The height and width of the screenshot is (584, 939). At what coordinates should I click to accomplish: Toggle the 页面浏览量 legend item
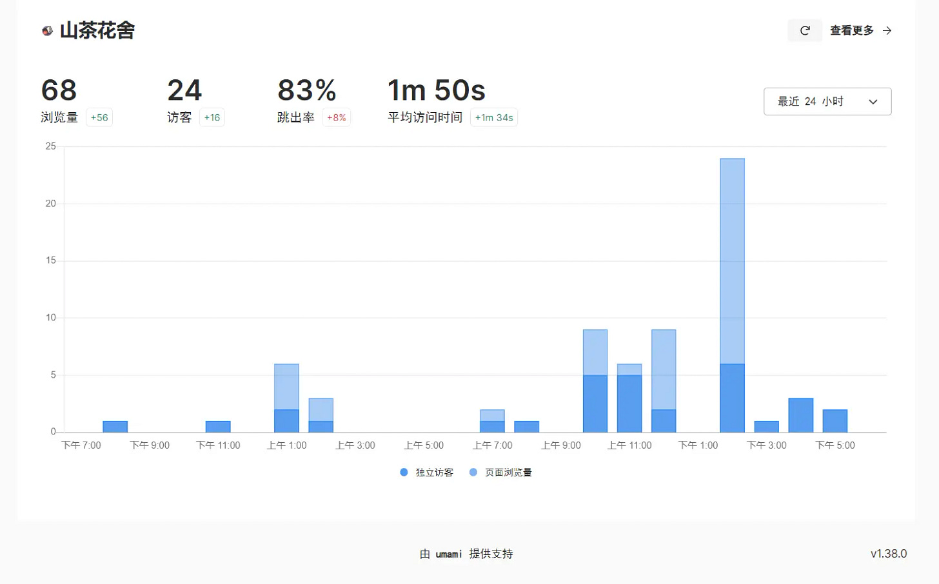pos(500,472)
